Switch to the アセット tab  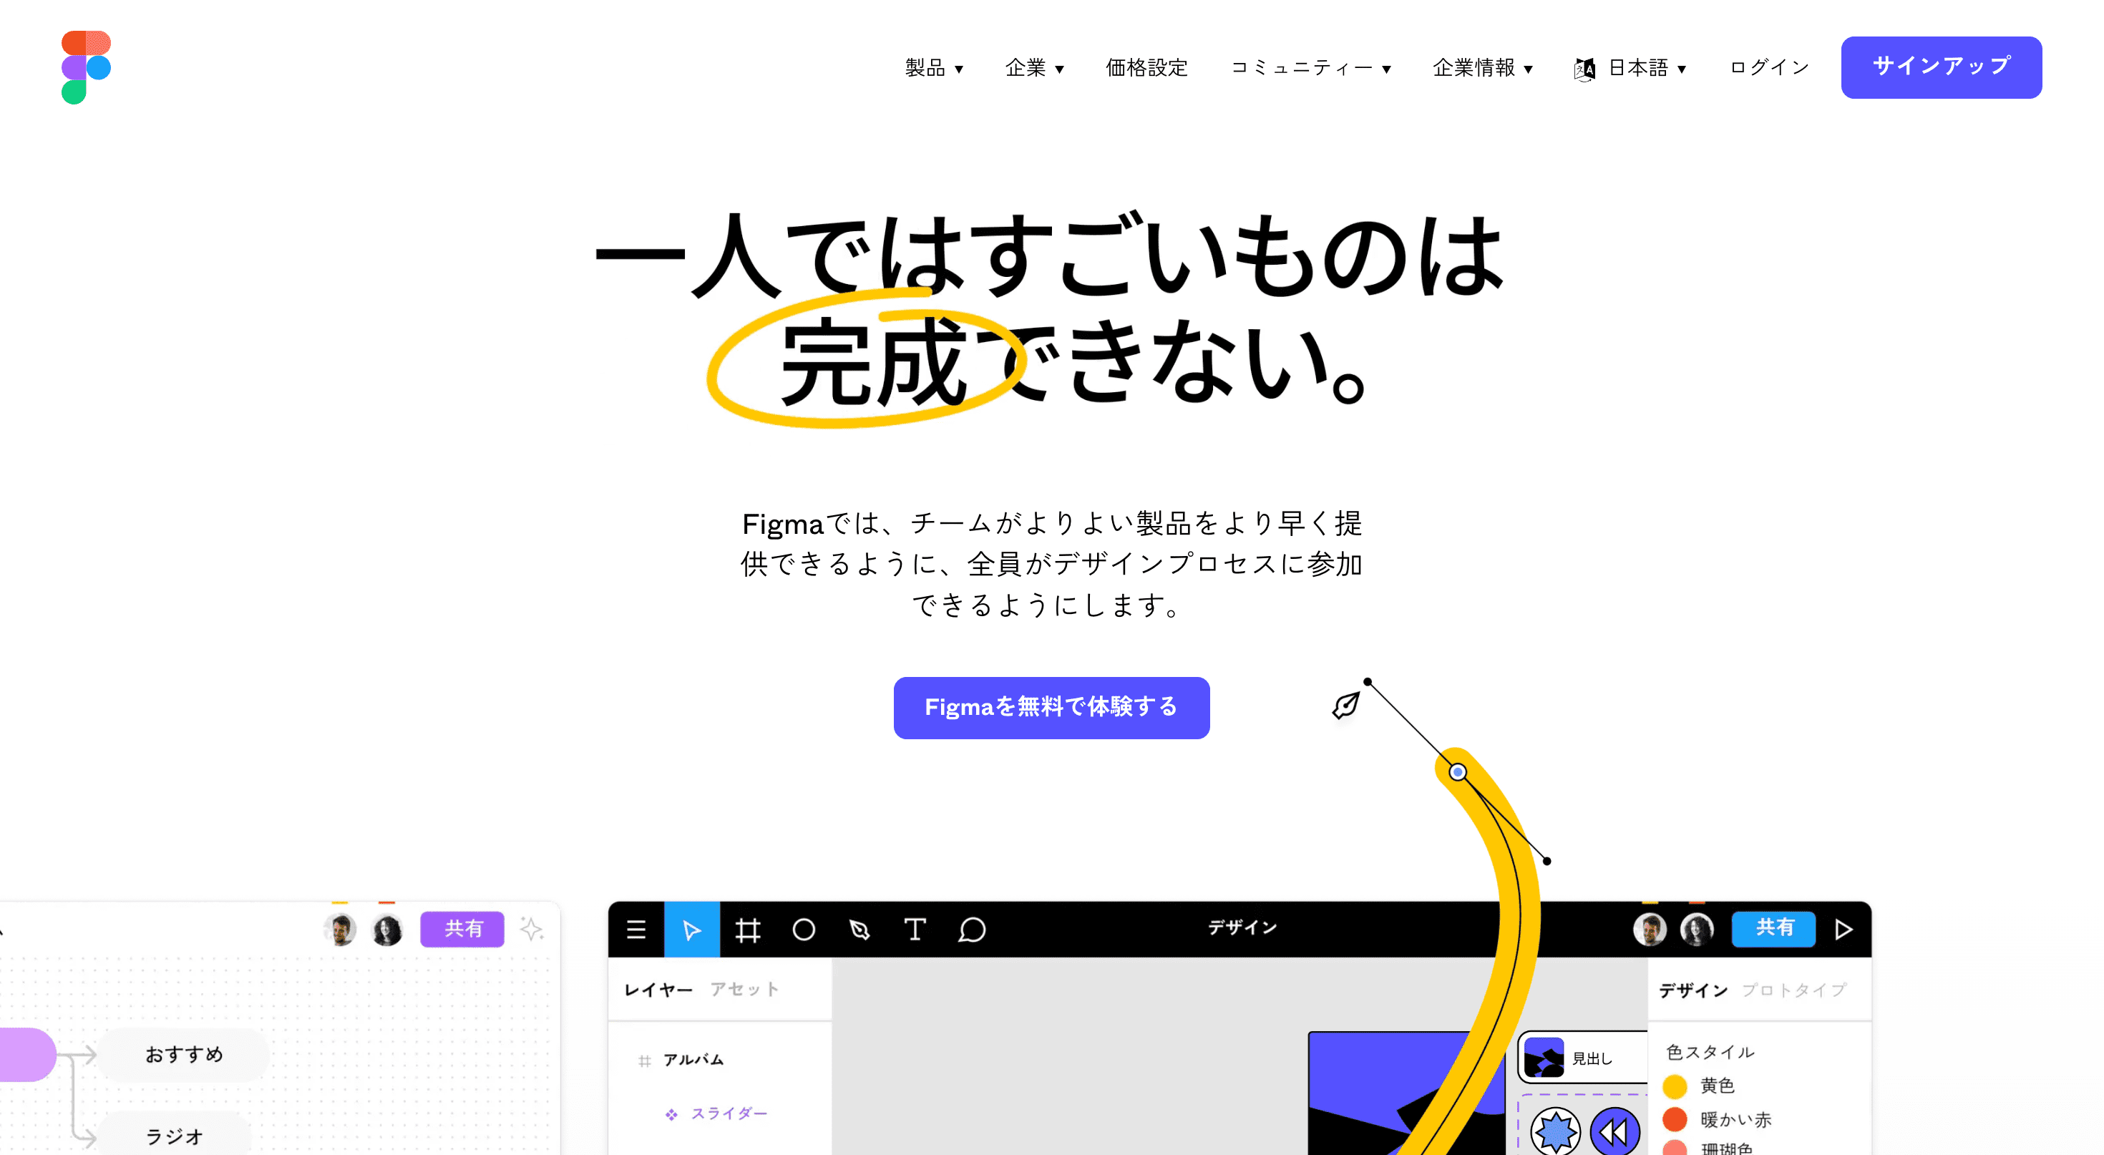[744, 989]
